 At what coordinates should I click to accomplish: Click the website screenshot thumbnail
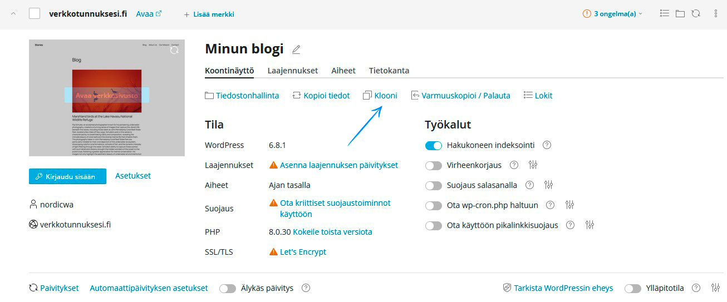[107, 98]
